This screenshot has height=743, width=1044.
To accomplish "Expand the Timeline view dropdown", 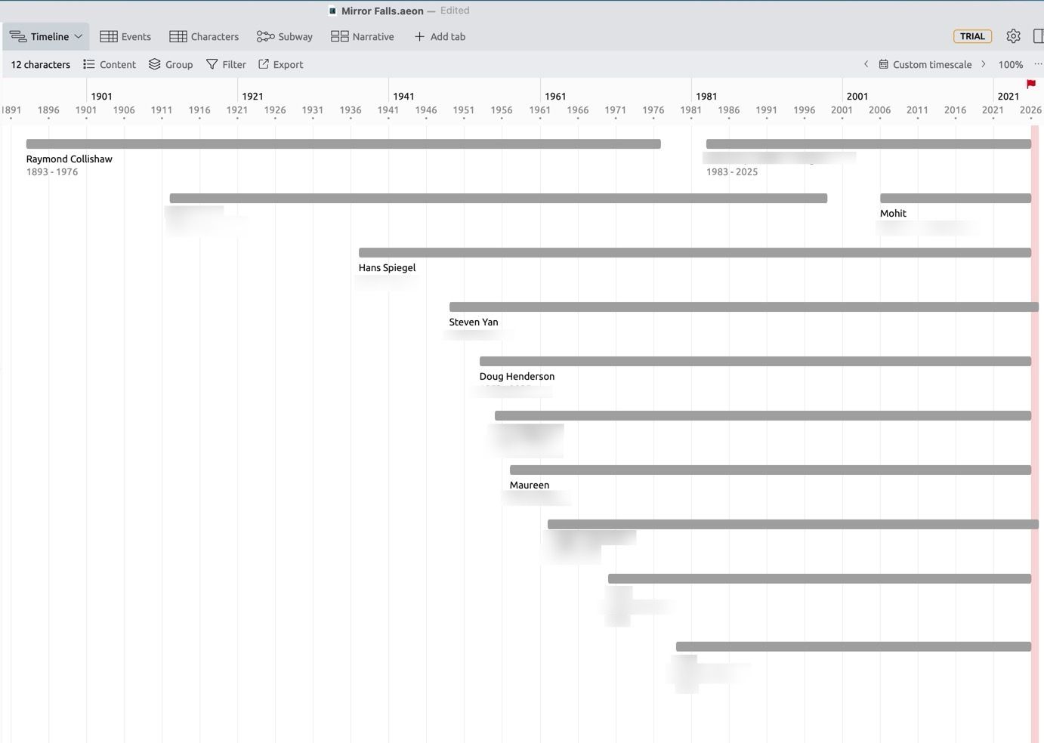I will pos(46,36).
